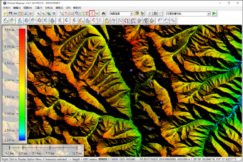This screenshot has width=243, height=162.
Task: Click the status bar Height reading
Action: [x=85, y=159]
